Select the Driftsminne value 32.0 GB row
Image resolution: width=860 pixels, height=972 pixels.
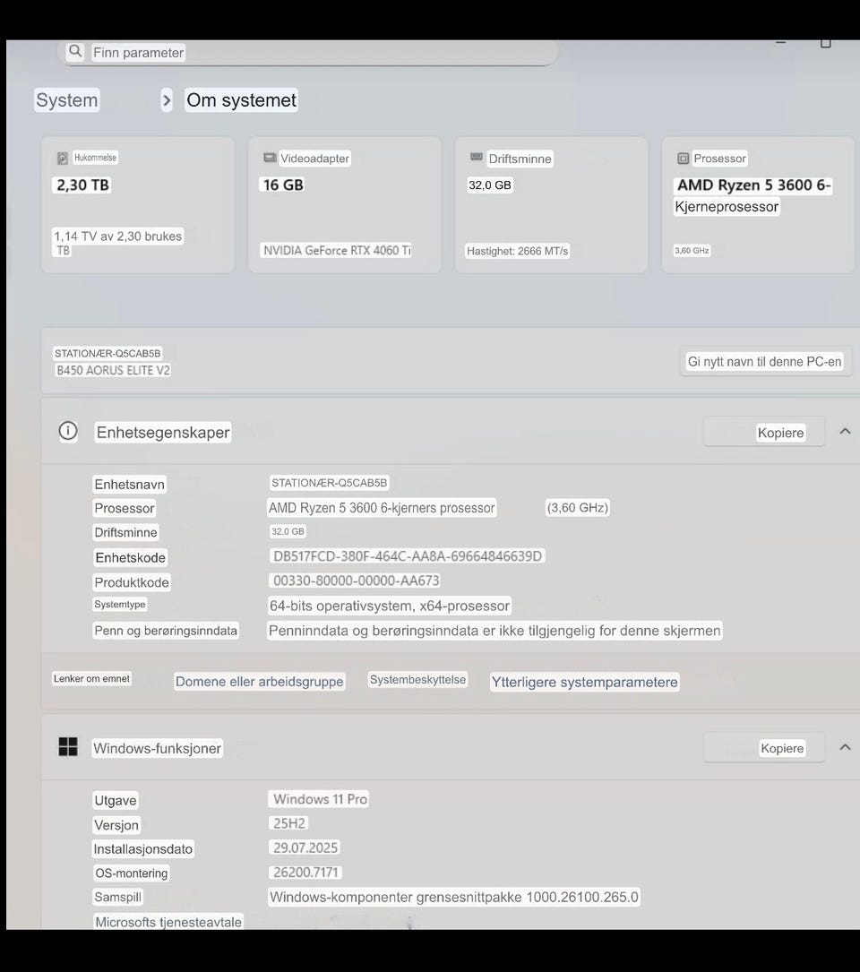tap(288, 531)
